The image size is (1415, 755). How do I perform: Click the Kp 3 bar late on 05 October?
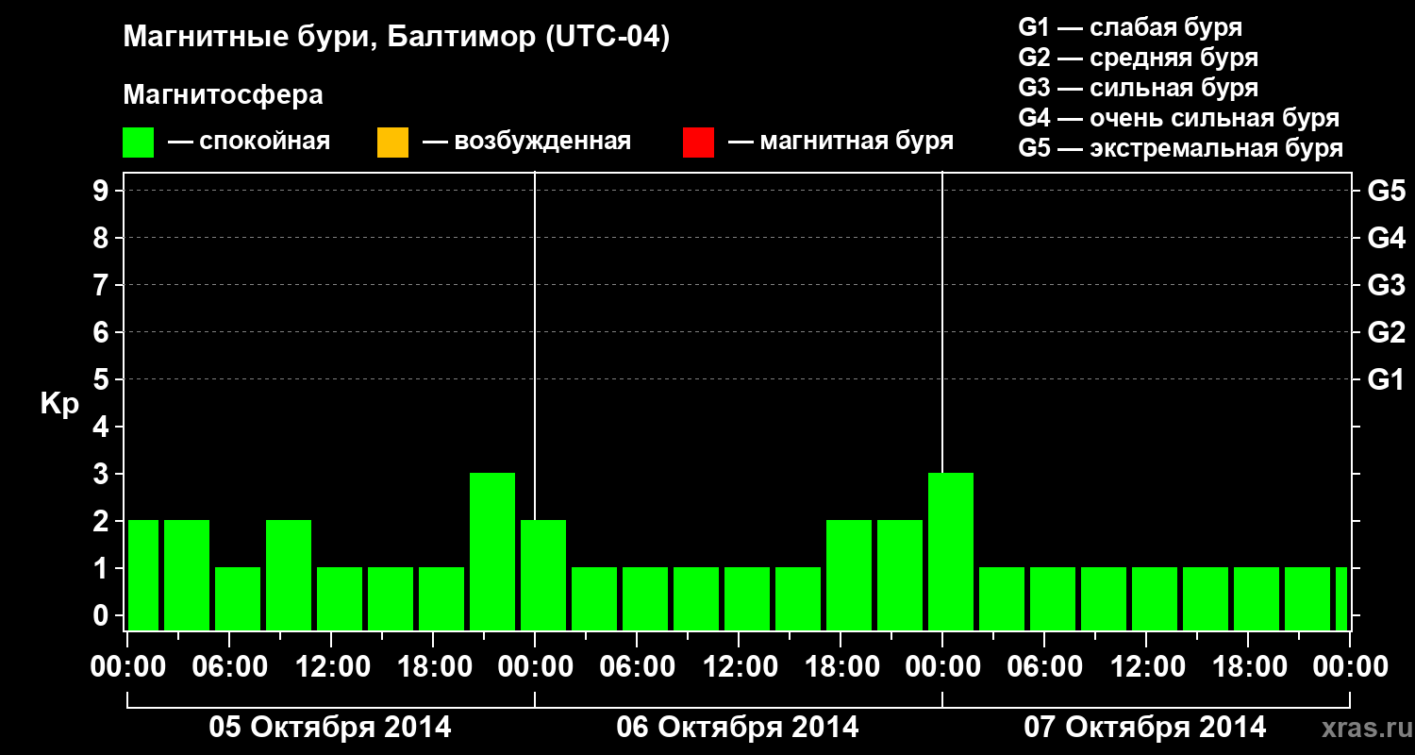pyautogui.click(x=492, y=551)
